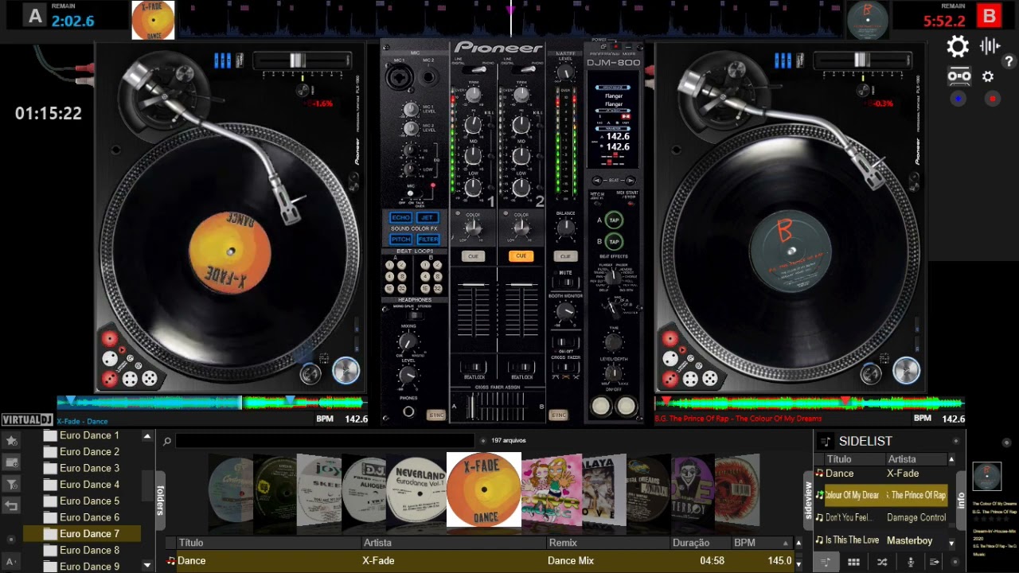Click the back arrow icon in browser sidebar
Viewport: 1019px width, 573px height.
click(11, 505)
